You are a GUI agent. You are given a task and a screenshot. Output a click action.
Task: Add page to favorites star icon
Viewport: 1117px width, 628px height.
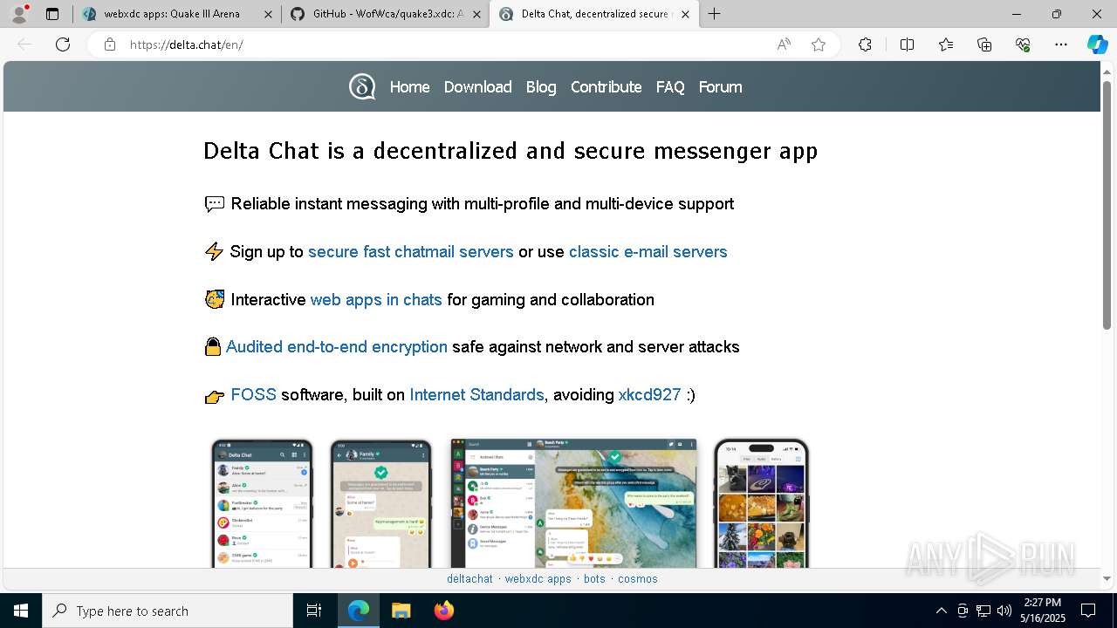[x=819, y=44]
